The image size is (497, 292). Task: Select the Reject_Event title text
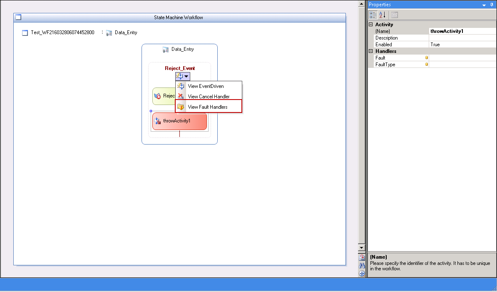[x=180, y=68]
